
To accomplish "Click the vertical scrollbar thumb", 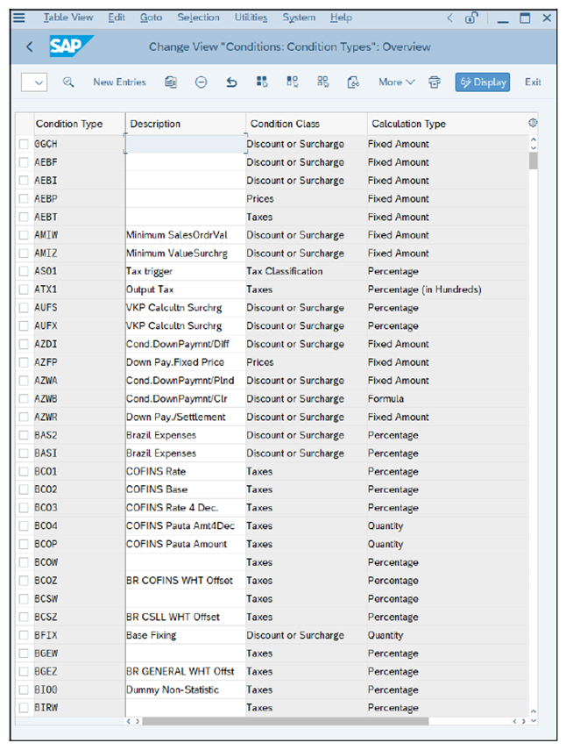I will [x=533, y=161].
